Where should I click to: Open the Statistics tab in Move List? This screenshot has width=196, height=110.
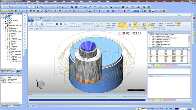coord(162,65)
